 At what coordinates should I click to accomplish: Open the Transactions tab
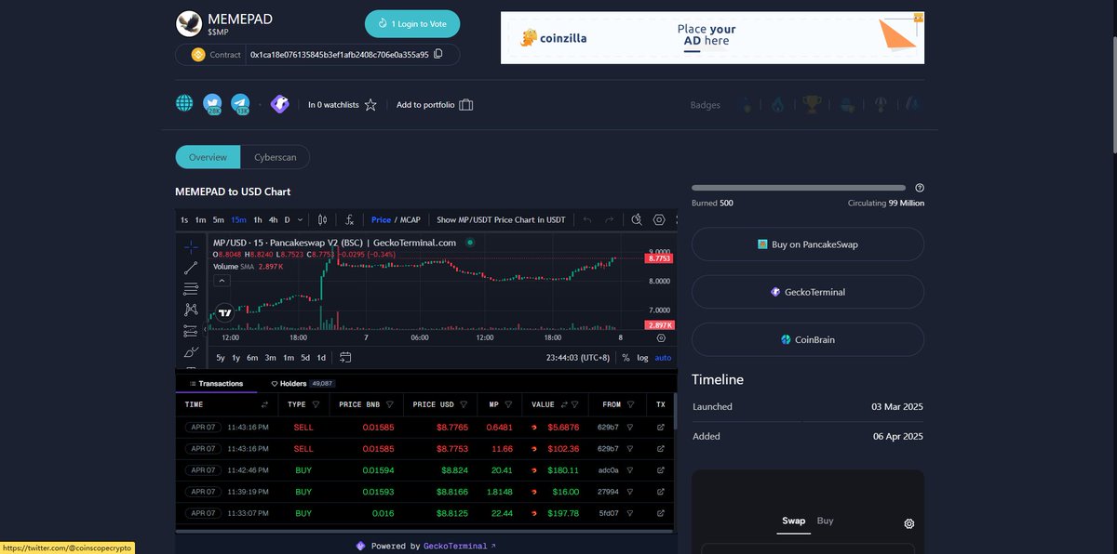pyautogui.click(x=216, y=383)
